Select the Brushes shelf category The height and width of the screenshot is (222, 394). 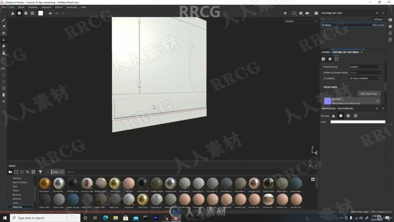[17, 195]
